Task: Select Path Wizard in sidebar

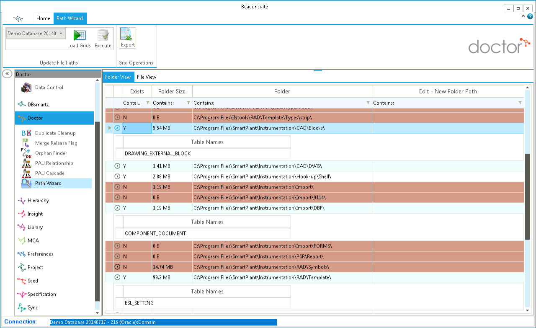Action: 56,183
